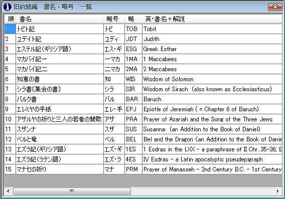Click the 二マカ abbreviation cell
The image size is (285, 199).
[114, 69]
